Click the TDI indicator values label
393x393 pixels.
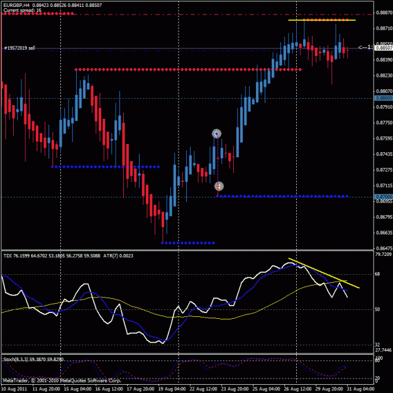[52, 256]
